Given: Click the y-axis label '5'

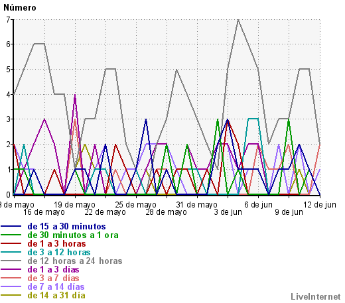Looking at the screenshot, I should [x=8, y=70].
